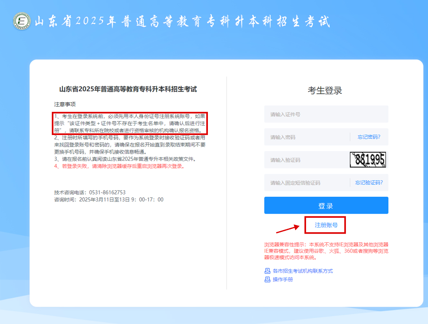The image size is (428, 324).
Task: Click the 注册账号 link
Action: point(326,225)
